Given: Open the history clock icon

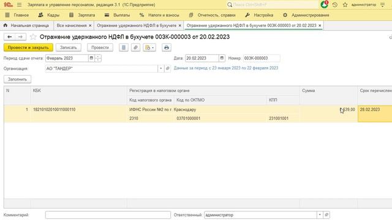Looking at the screenshot, I should (335, 5).
